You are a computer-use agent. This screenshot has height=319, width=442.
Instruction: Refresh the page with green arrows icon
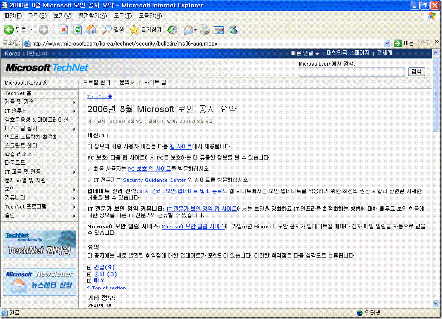[77, 30]
